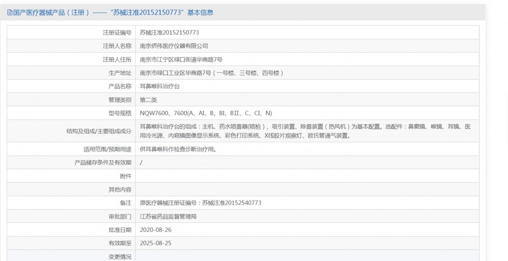Screen dimensions: 508x261
Task: Select intended use 供耳鼻喉科作检查诊断治疗用。
Action: pos(179,149)
